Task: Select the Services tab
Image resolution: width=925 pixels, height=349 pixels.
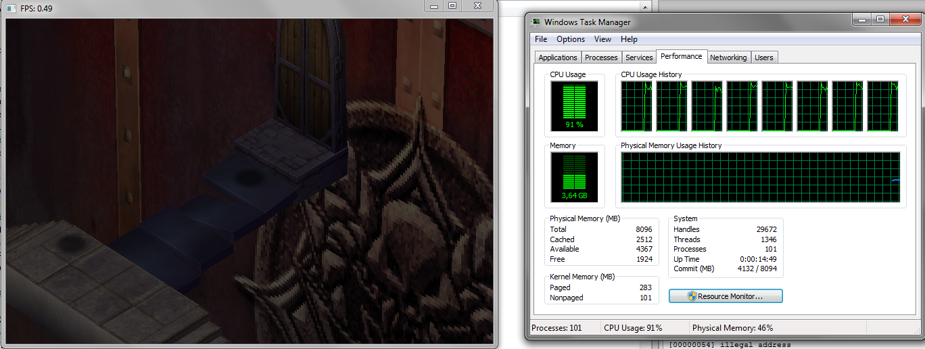Action: click(639, 57)
